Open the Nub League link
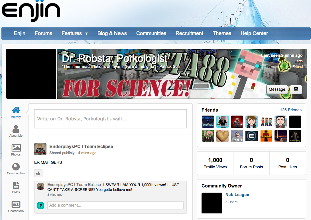This screenshot has height=220, width=311. [x=237, y=195]
